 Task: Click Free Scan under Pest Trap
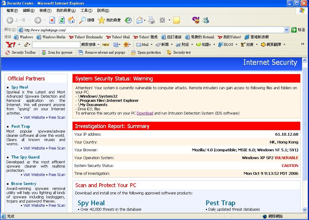(x=57, y=148)
